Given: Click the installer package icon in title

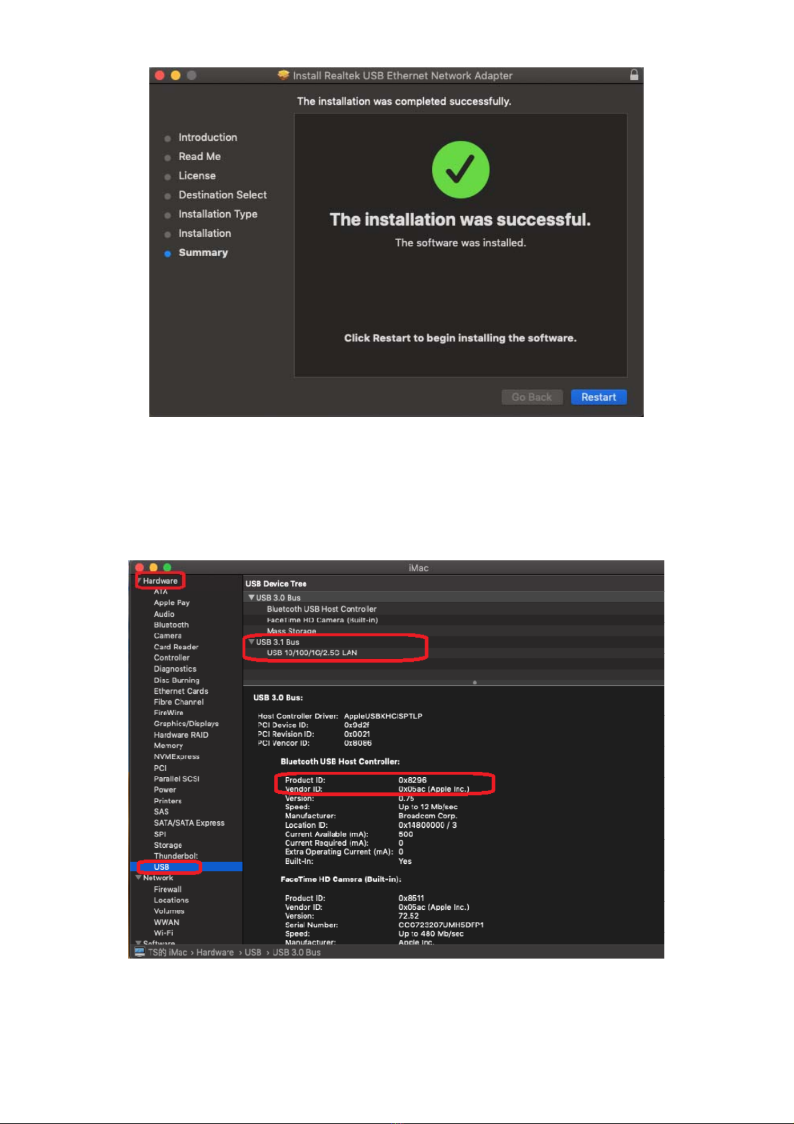Looking at the screenshot, I should click(283, 75).
